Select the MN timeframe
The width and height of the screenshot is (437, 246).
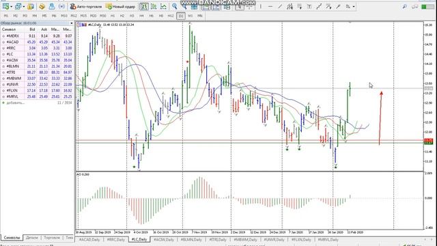tap(200, 16)
